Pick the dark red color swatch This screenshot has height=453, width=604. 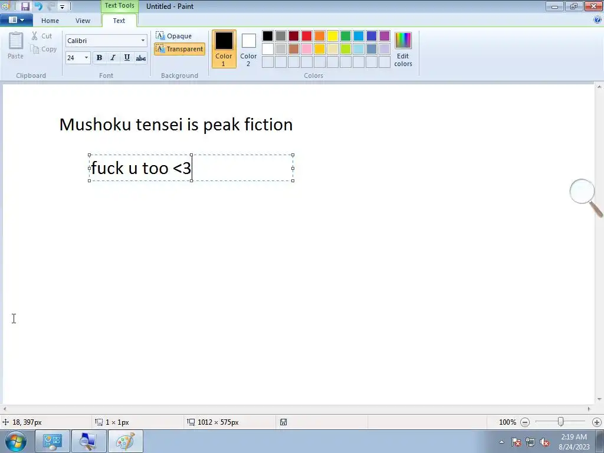294,36
